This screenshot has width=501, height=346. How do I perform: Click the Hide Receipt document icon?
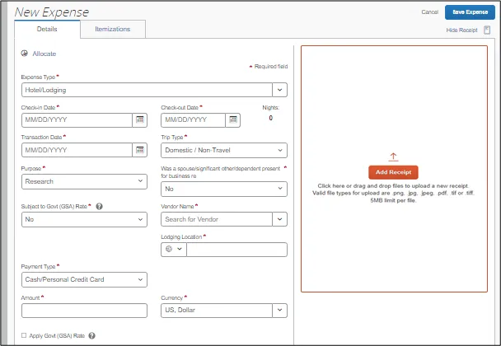pyautogui.click(x=487, y=30)
